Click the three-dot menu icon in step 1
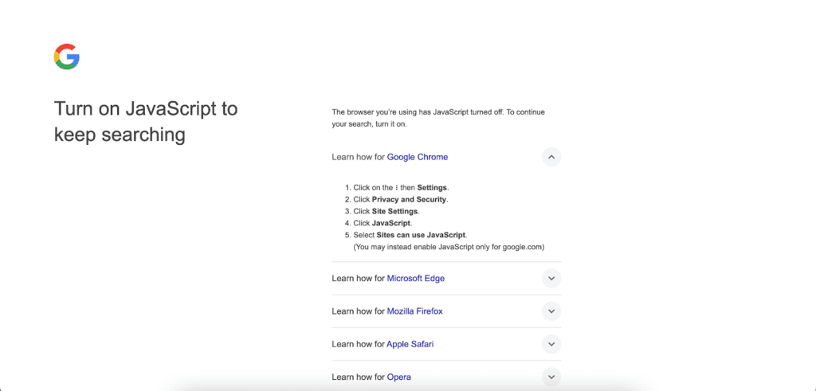Viewport: 816px width, 391px height. click(x=396, y=188)
